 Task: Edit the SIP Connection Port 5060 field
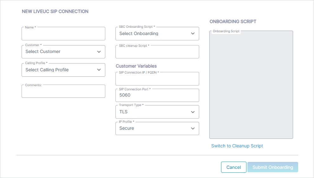[157, 95]
